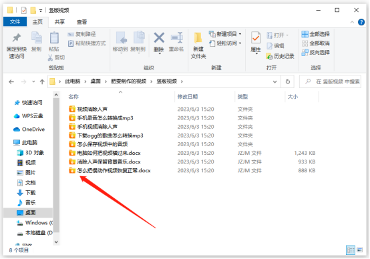Image resolution: width=370 pixels, height=259 pixels.
Task: Click the Back navigation arrow
Action: [11, 82]
